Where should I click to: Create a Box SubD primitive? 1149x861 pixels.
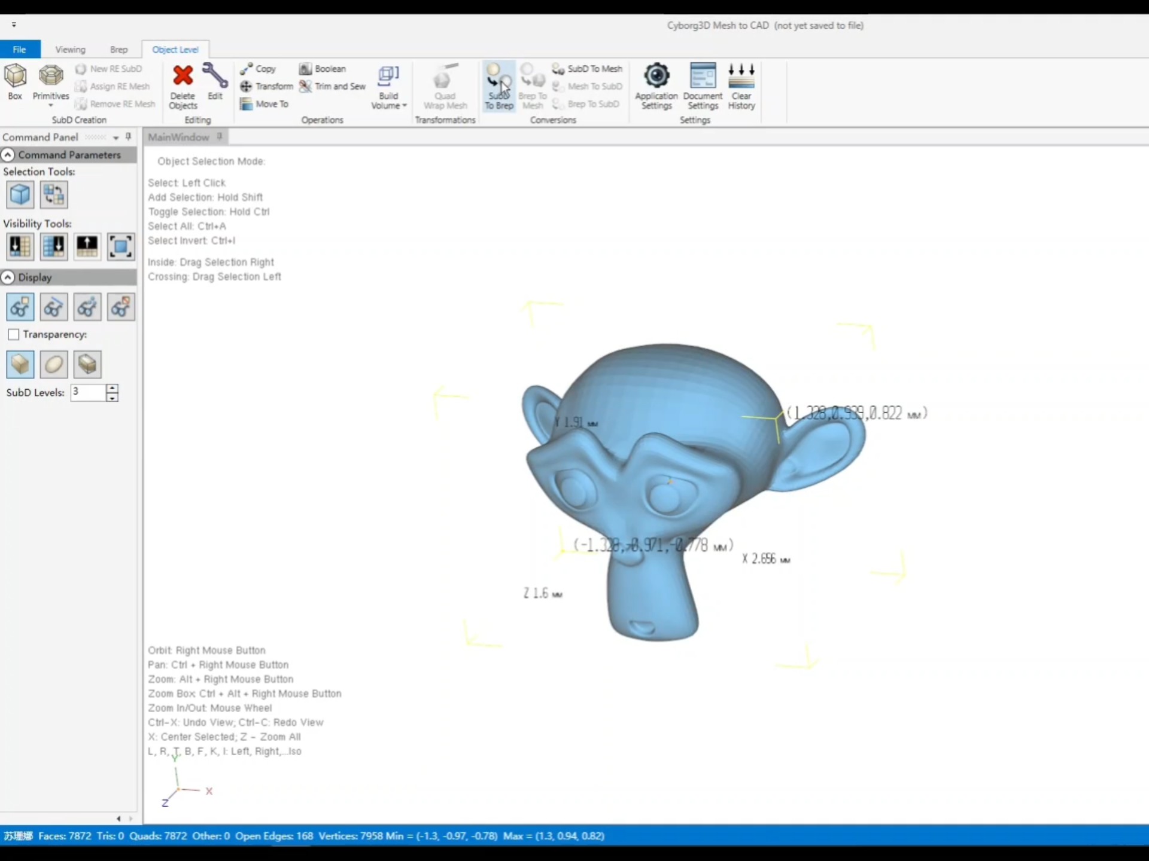15,81
